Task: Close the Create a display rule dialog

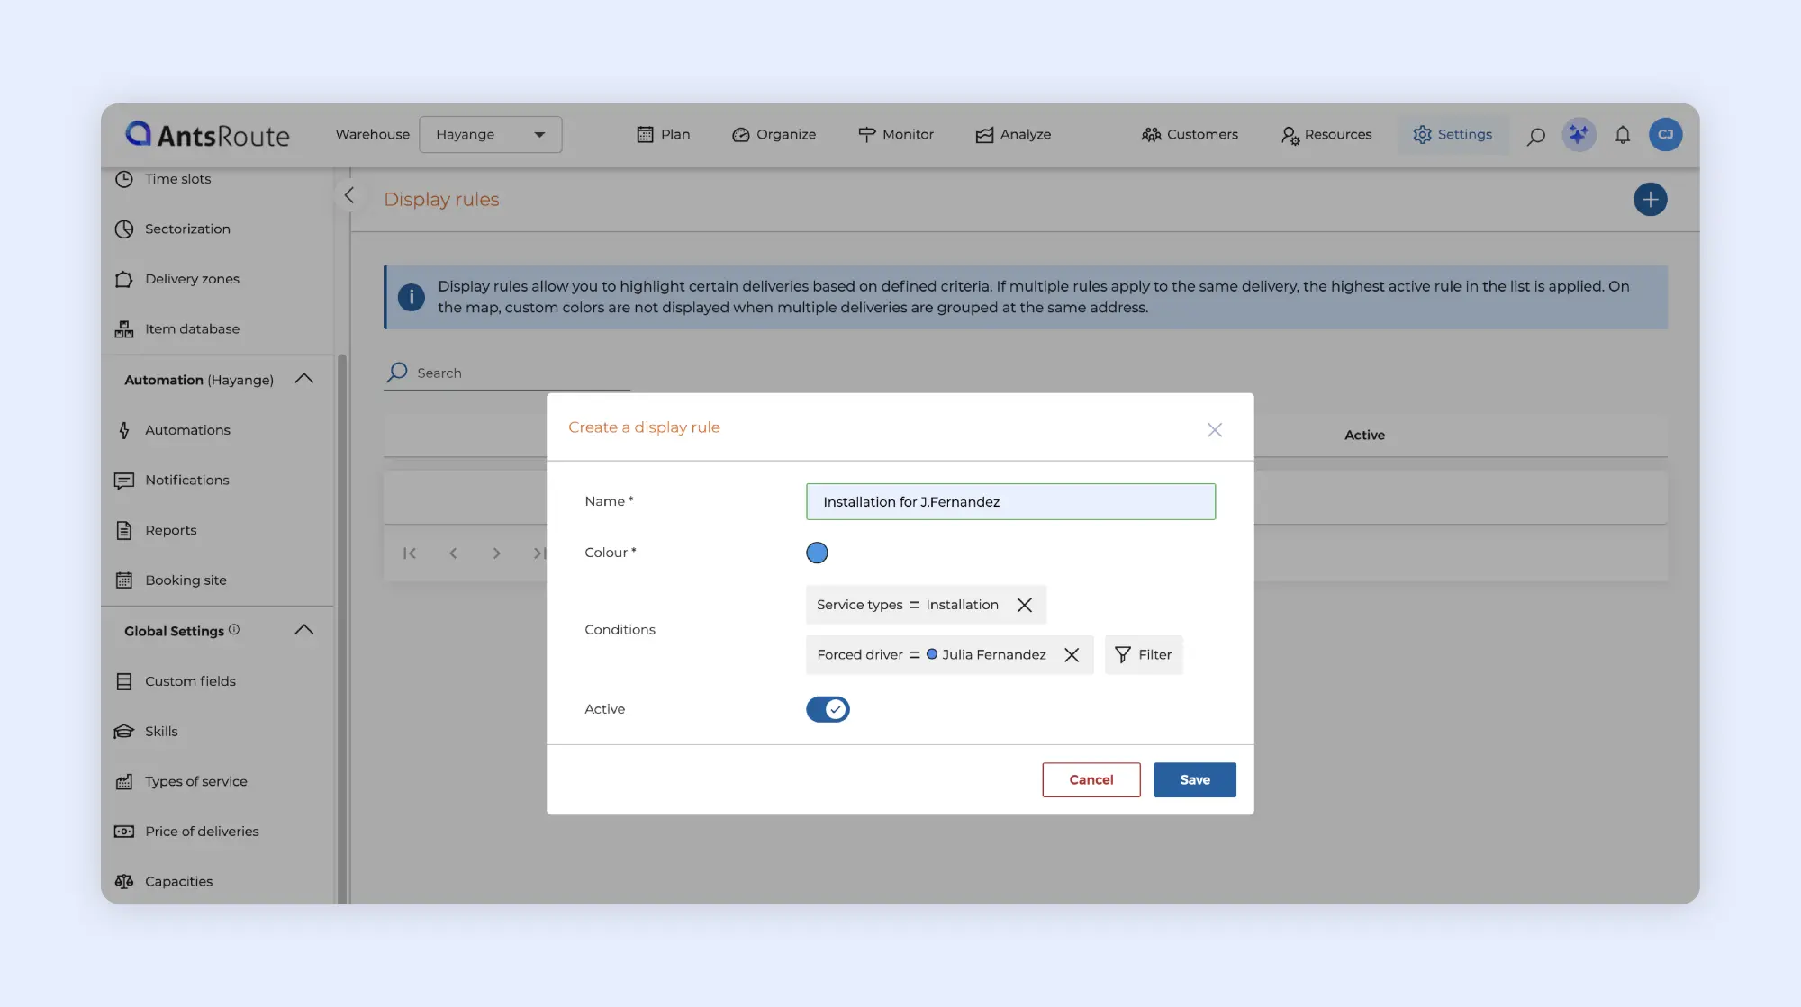Action: tap(1215, 430)
